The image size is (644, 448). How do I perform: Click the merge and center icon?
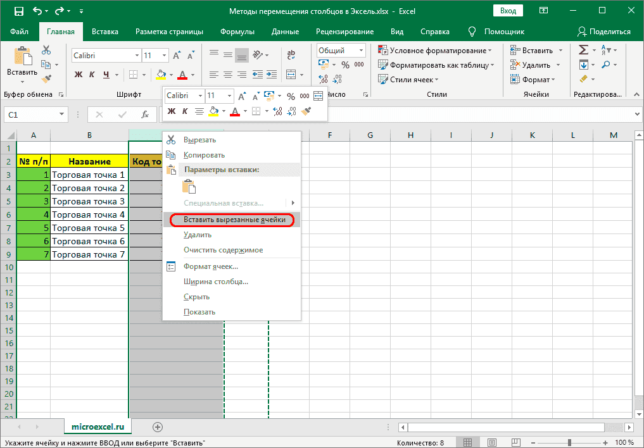pos(291,75)
